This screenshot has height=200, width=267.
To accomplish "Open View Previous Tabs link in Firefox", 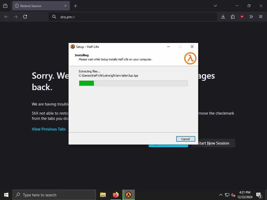I will 49,129.
